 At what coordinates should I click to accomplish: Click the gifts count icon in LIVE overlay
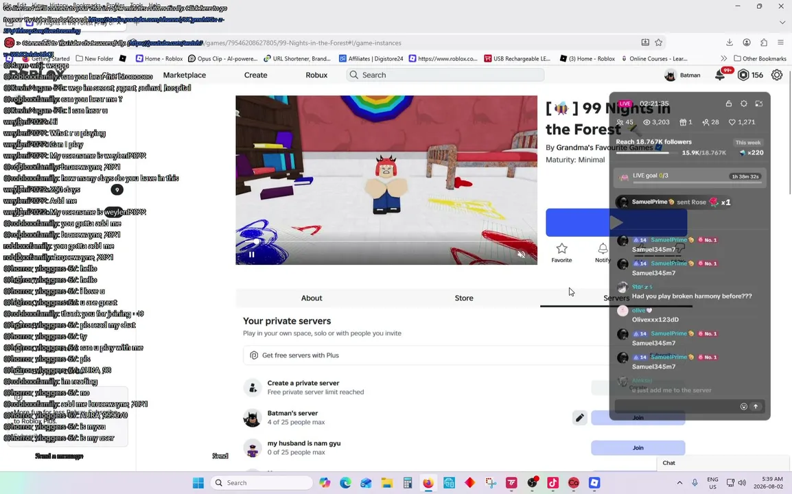(x=683, y=122)
